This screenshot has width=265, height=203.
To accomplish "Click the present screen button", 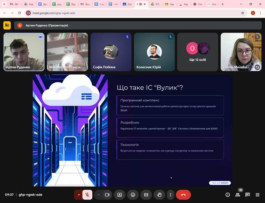I will tap(119, 194).
